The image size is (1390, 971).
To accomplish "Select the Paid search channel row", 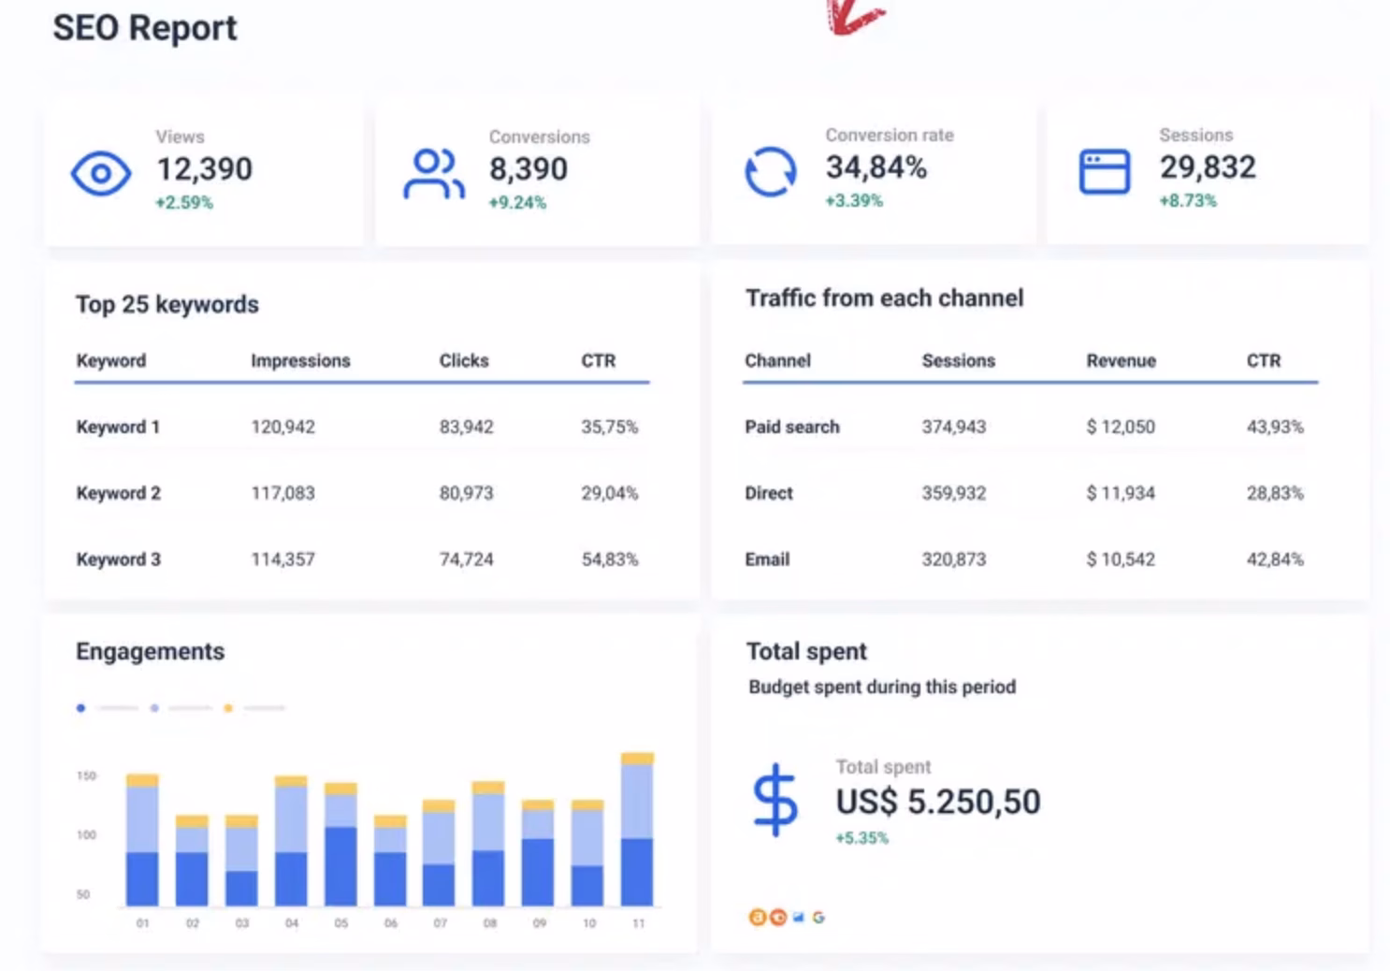I will click(x=791, y=428).
